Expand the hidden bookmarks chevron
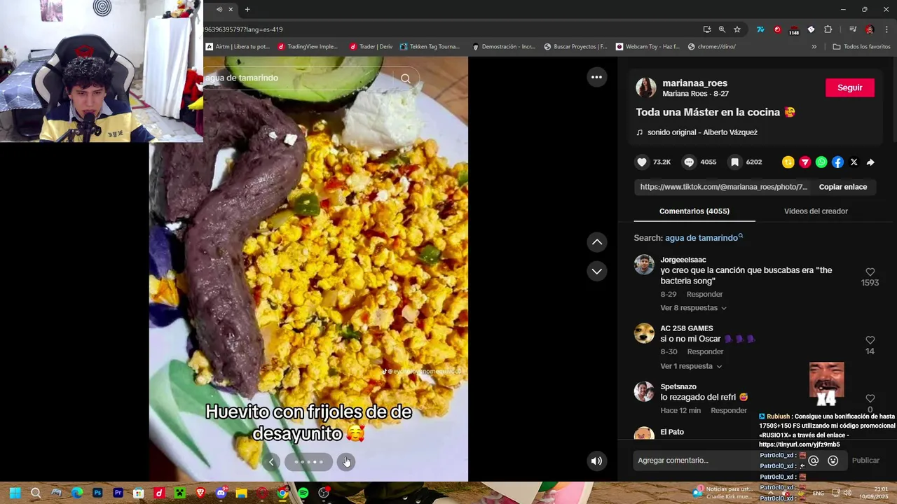Image resolution: width=897 pixels, height=504 pixels. (x=814, y=47)
